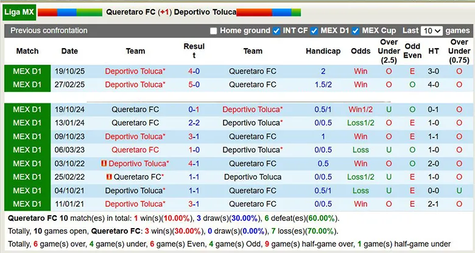The height and width of the screenshot is (253, 475).
Task: Click red card icon beside Queretaro FC 25/02/22
Action: point(109,177)
